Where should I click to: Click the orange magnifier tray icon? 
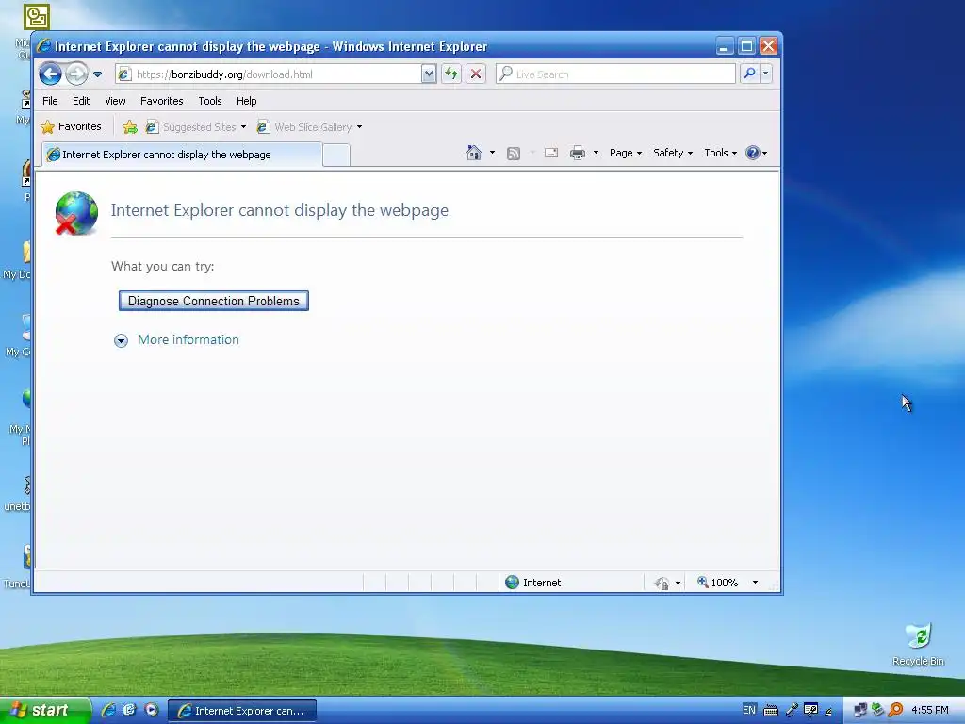click(896, 710)
